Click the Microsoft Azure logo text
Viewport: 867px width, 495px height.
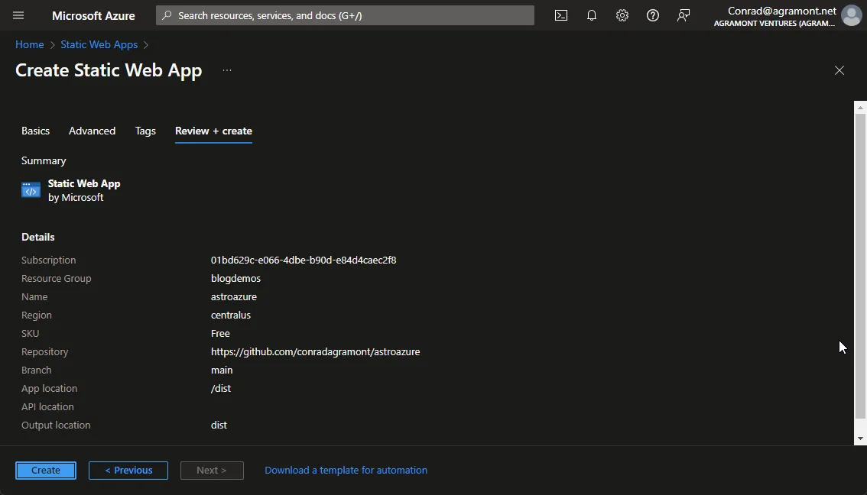click(93, 15)
